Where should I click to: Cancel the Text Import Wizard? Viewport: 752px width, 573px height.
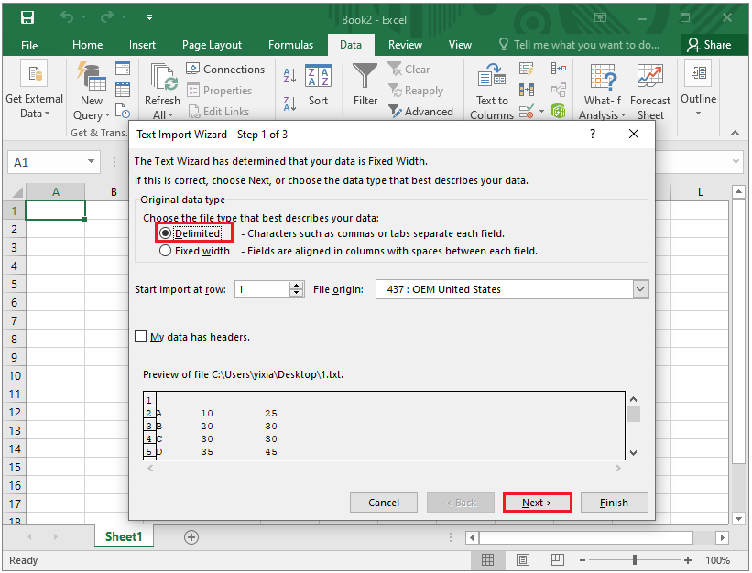click(383, 502)
